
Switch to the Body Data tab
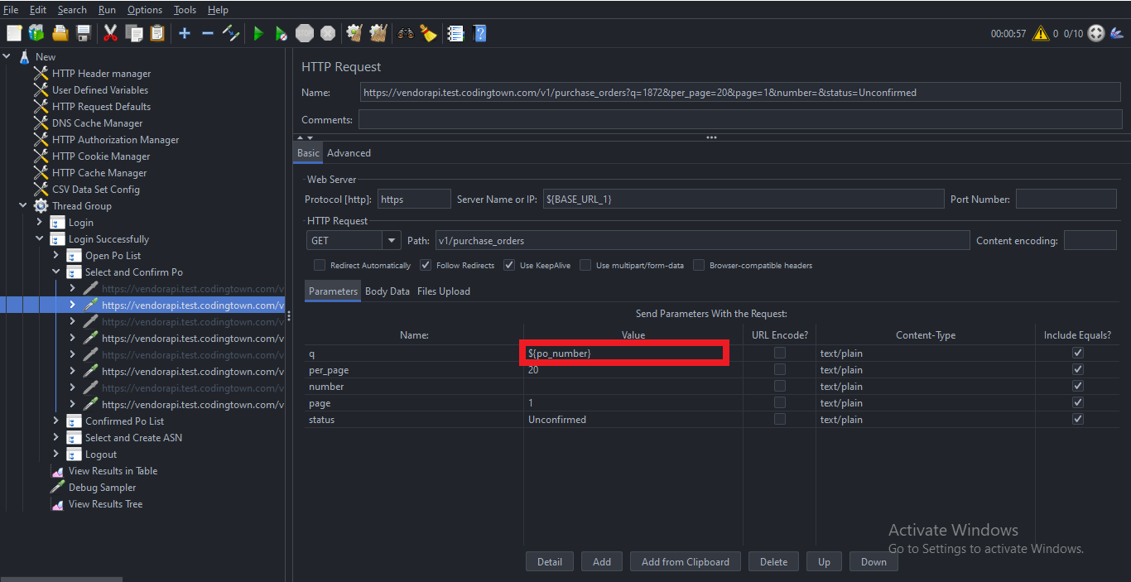pos(387,291)
